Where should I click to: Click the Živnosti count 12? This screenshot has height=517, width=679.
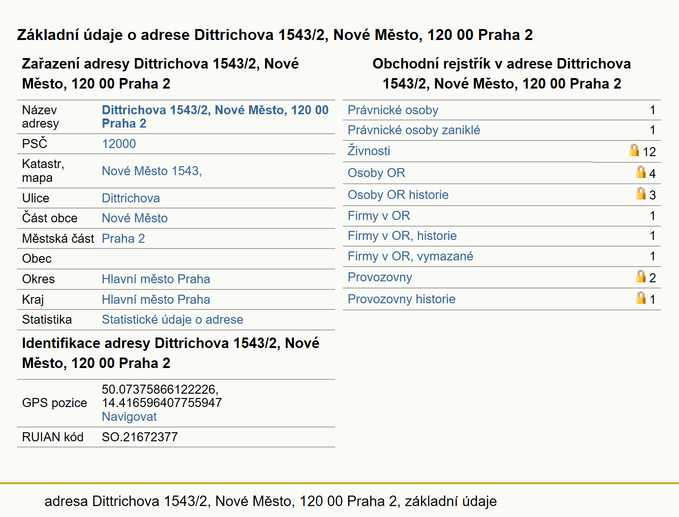pyautogui.click(x=649, y=152)
